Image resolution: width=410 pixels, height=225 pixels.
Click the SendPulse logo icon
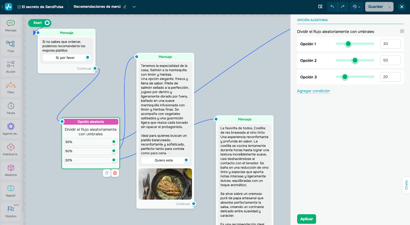pos(8,7)
